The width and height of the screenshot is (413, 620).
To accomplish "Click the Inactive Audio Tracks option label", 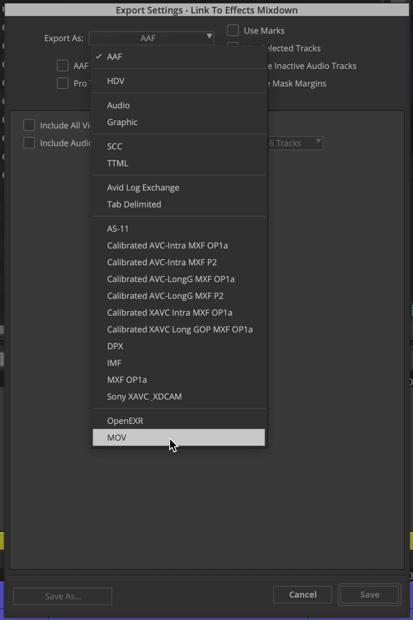I will 313,66.
